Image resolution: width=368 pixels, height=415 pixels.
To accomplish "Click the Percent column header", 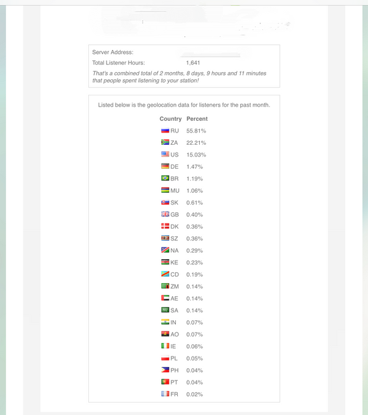I will tap(197, 119).
